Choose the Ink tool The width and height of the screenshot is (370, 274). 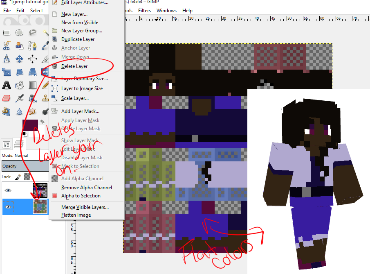(32, 98)
